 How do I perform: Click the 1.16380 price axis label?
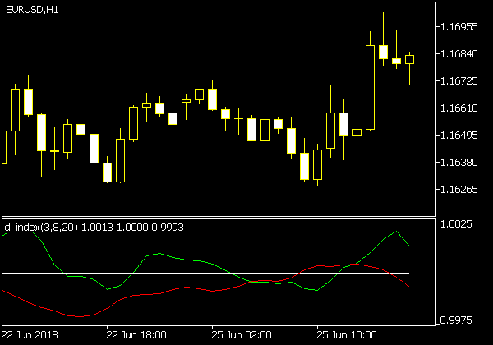[x=459, y=163]
